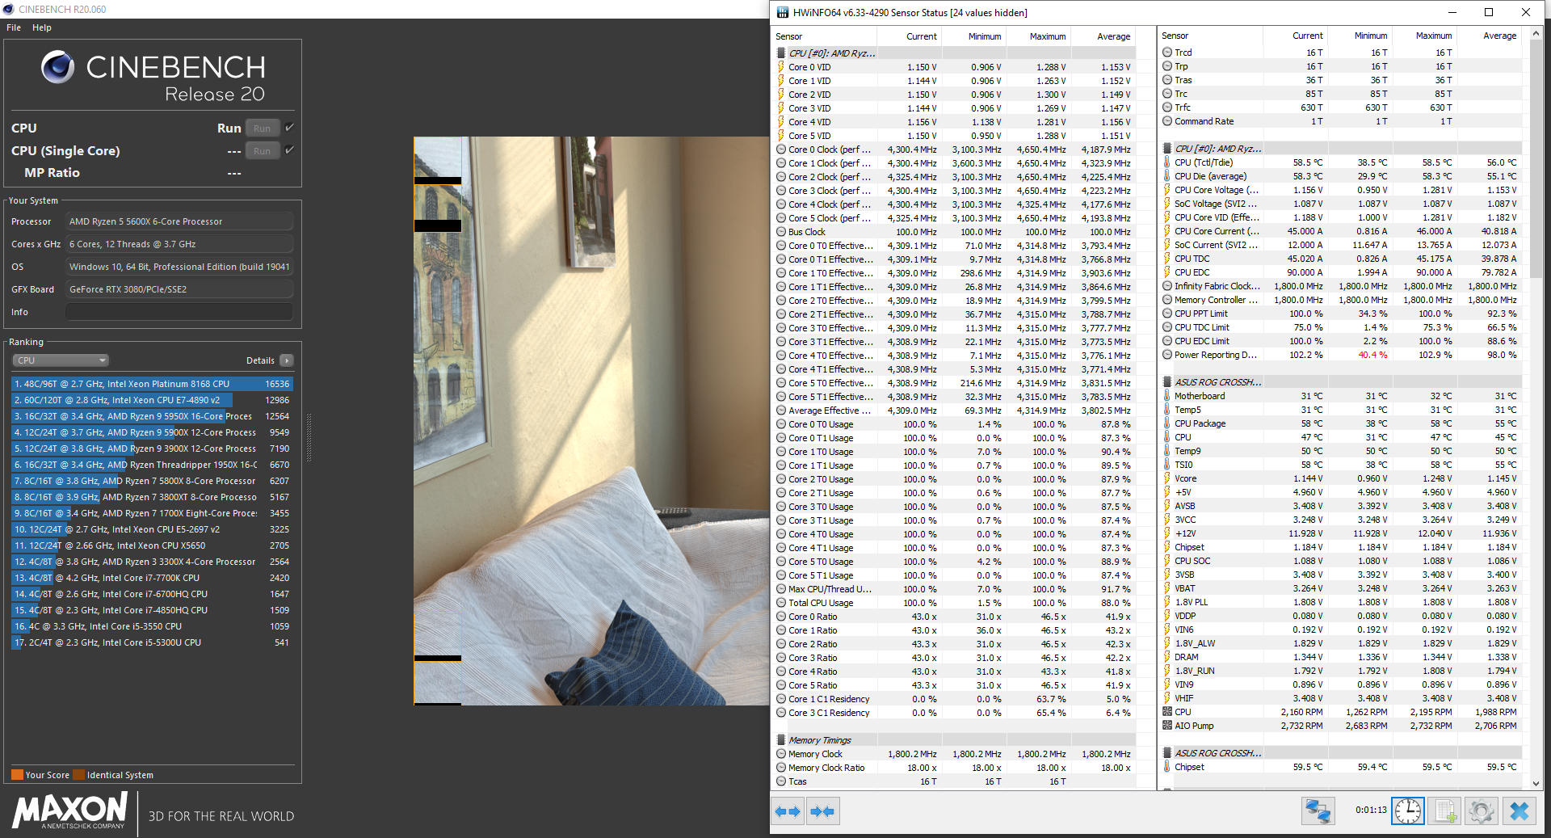Viewport: 1551px width, 838px height.
Task: Open HWiNFO sensor settings gear icon
Action: pyautogui.click(x=1482, y=811)
